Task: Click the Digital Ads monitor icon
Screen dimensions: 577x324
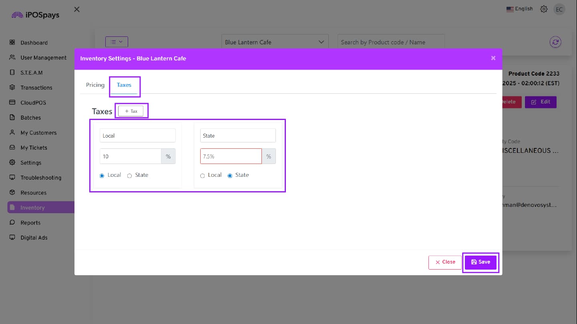Action: pos(12,238)
